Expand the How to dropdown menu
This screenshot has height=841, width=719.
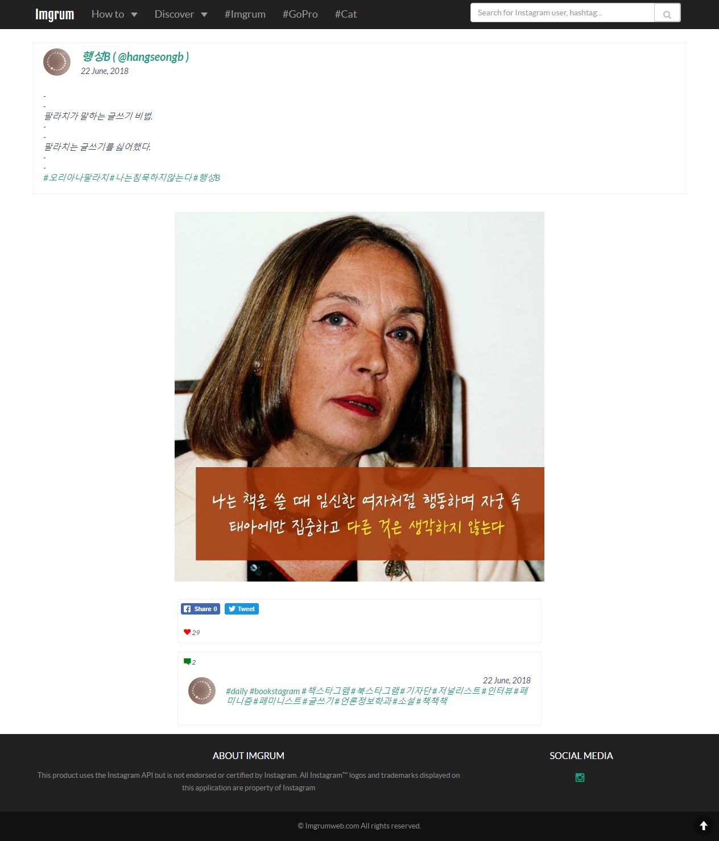[x=114, y=14]
